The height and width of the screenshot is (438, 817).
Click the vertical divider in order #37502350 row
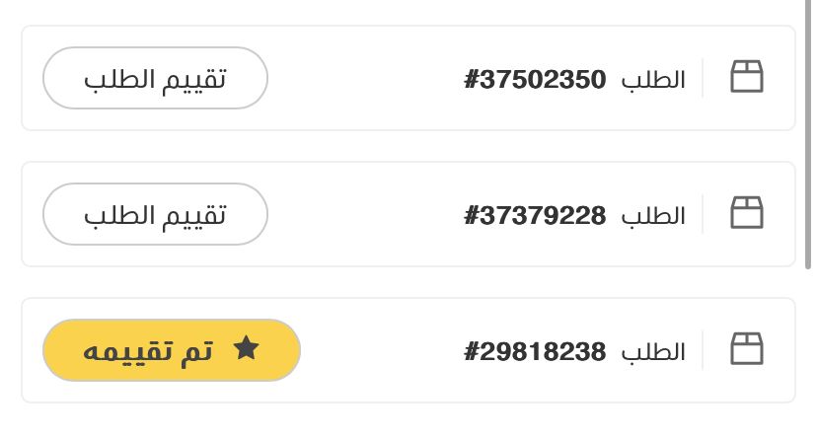pyautogui.click(x=703, y=78)
